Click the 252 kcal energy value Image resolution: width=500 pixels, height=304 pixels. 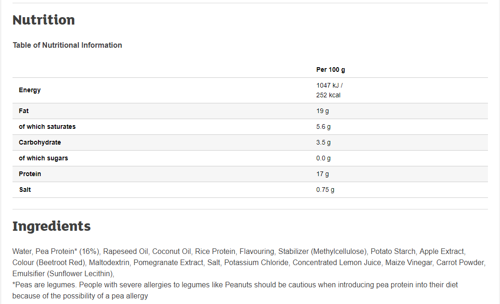[328, 95]
